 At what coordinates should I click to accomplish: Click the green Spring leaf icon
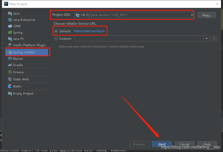coord(10,33)
